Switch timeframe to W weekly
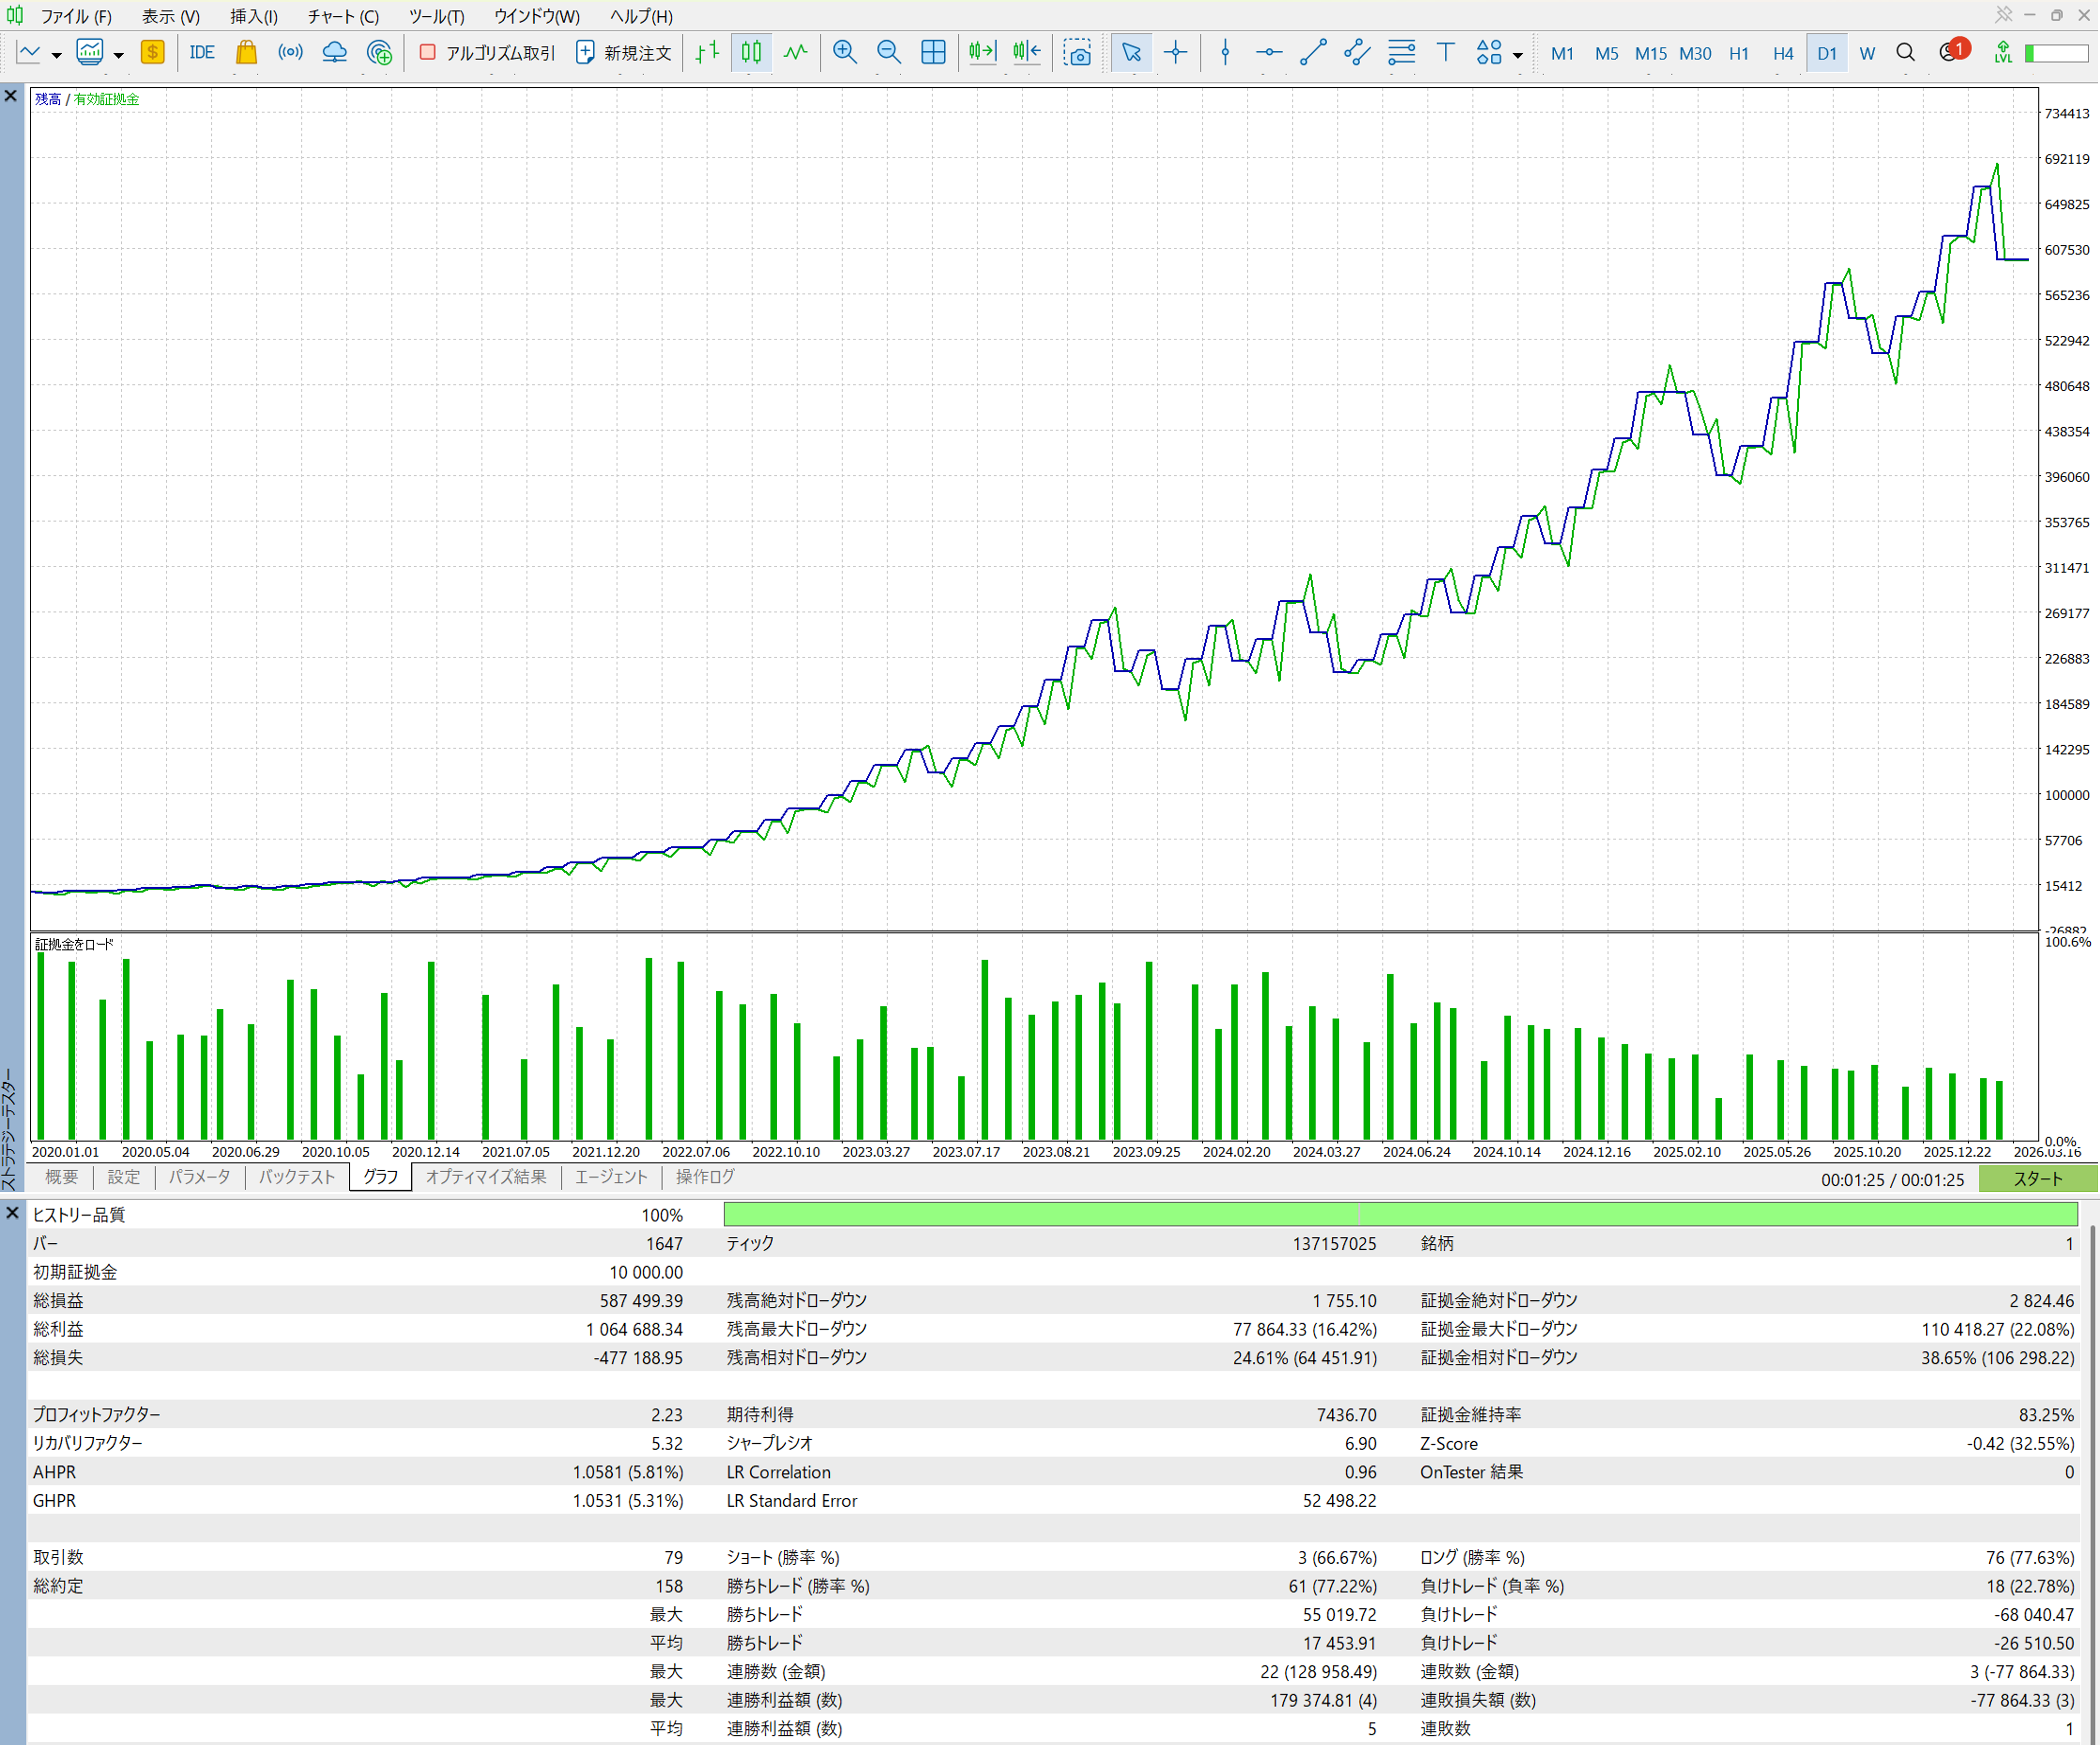The width and height of the screenshot is (2100, 1745). pyautogui.click(x=1867, y=54)
